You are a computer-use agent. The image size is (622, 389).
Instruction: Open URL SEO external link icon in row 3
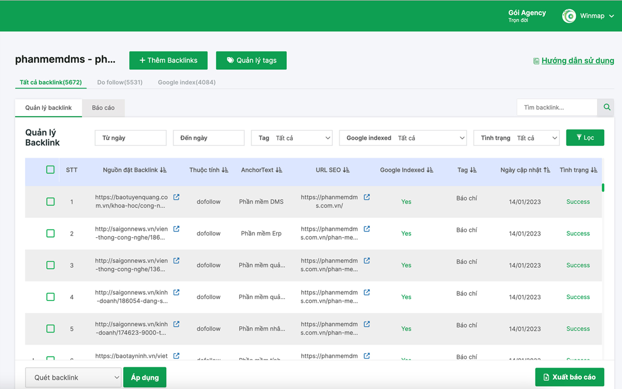tap(367, 261)
